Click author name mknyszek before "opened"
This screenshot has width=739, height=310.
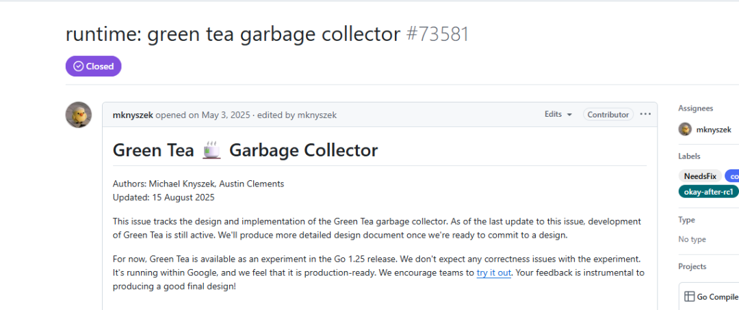point(133,115)
